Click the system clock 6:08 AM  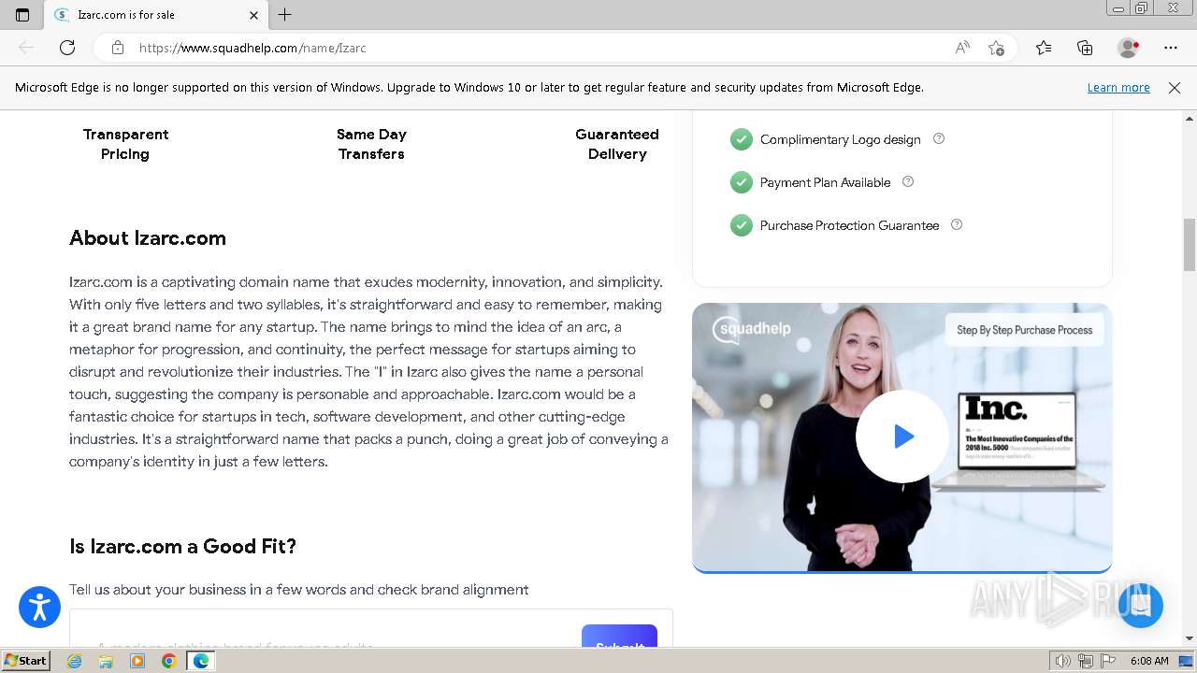click(x=1149, y=661)
